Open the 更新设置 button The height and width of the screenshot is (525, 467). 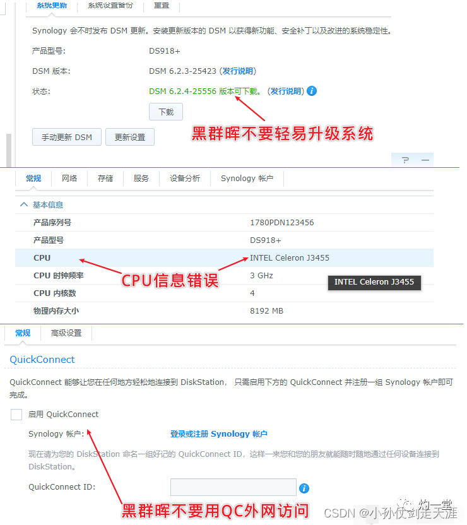coord(130,137)
